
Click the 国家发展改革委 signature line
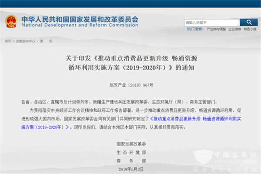tap(130, 143)
